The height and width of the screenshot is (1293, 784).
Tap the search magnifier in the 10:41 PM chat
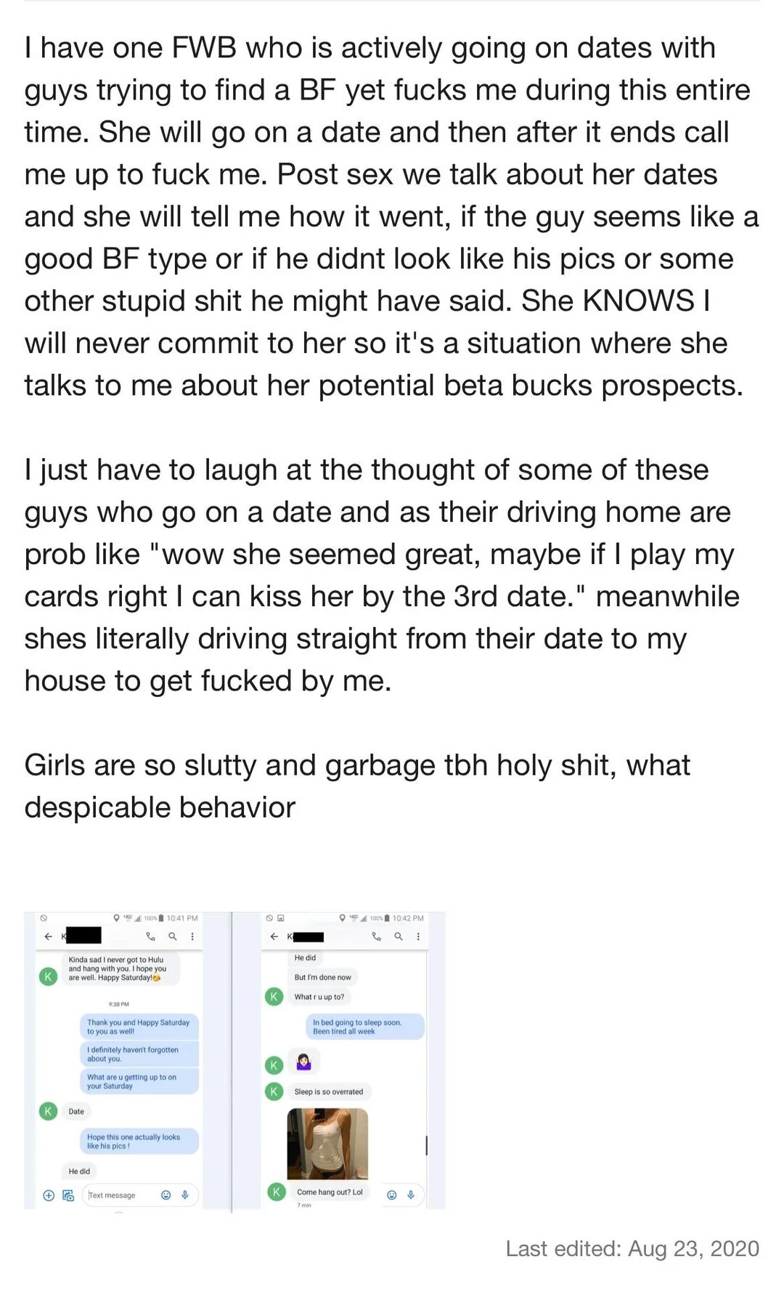(x=172, y=937)
